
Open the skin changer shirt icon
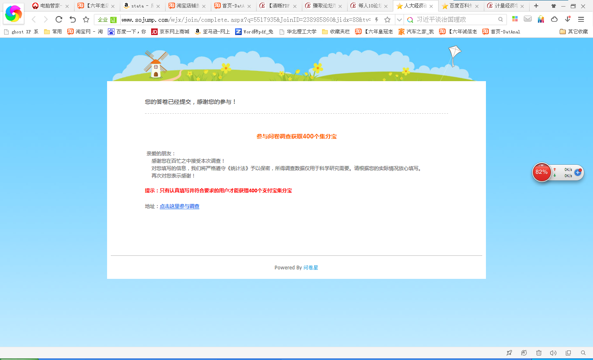[x=553, y=6]
